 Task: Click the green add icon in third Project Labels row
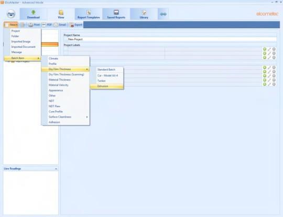pos(265,58)
